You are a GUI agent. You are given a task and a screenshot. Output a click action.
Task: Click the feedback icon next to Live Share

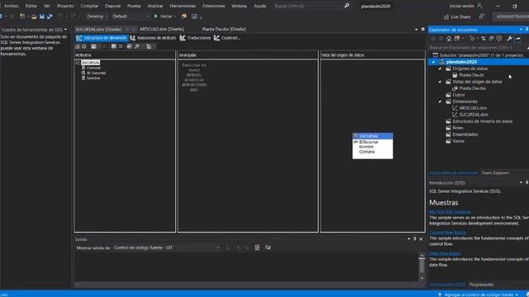click(x=481, y=16)
